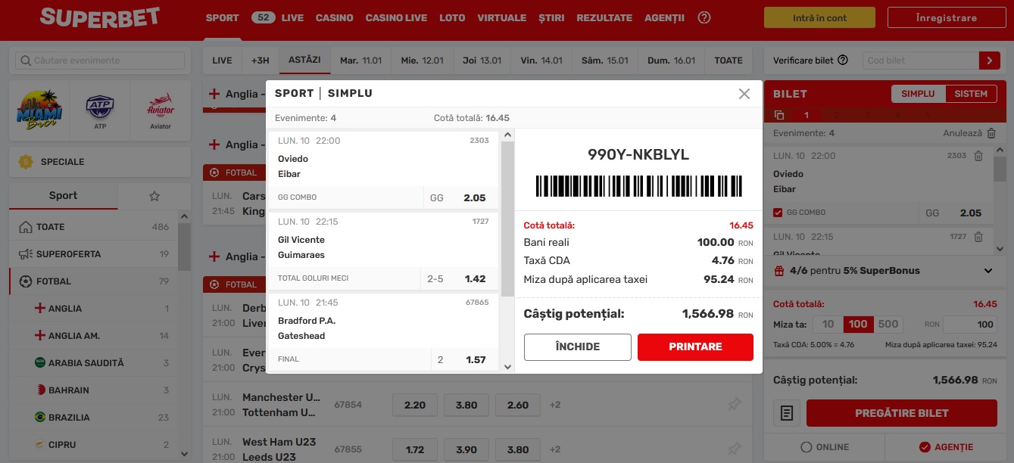Open the Virtuale menu item

point(501,17)
